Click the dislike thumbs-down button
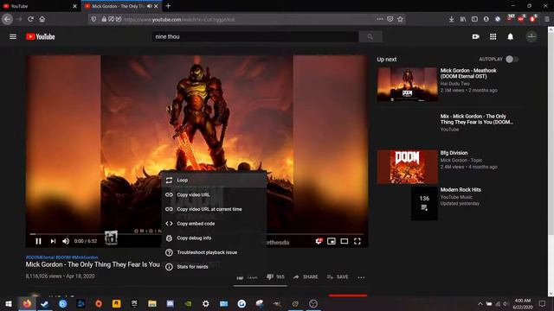The height and width of the screenshot is (311, 554). pos(275,276)
